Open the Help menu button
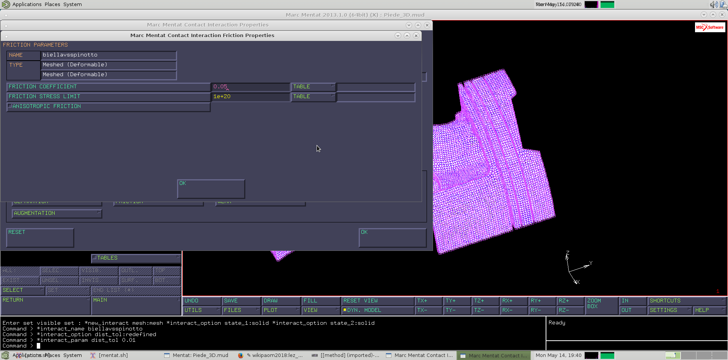728x360 pixels. pyautogui.click(x=710, y=310)
